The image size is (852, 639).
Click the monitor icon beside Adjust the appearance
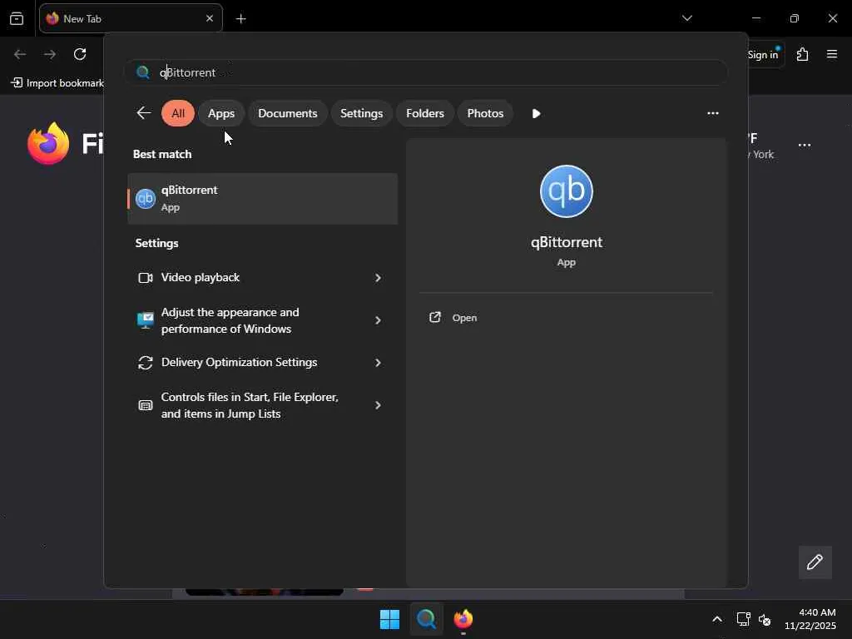[x=145, y=320]
